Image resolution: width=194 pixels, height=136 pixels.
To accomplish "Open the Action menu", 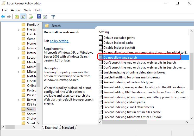I will point(15,10).
